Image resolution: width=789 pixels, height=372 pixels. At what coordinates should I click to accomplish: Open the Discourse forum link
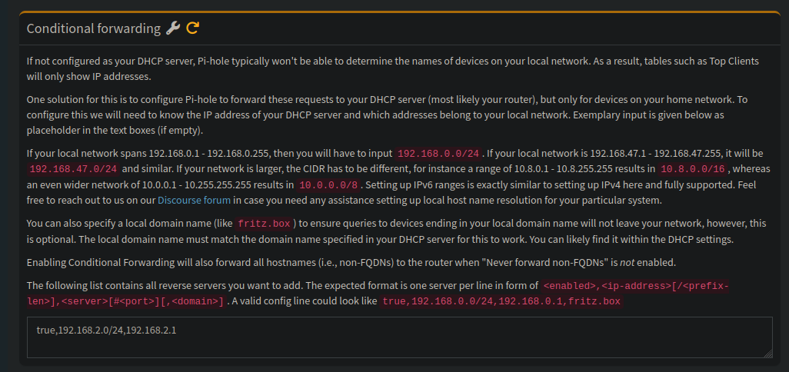click(x=194, y=201)
